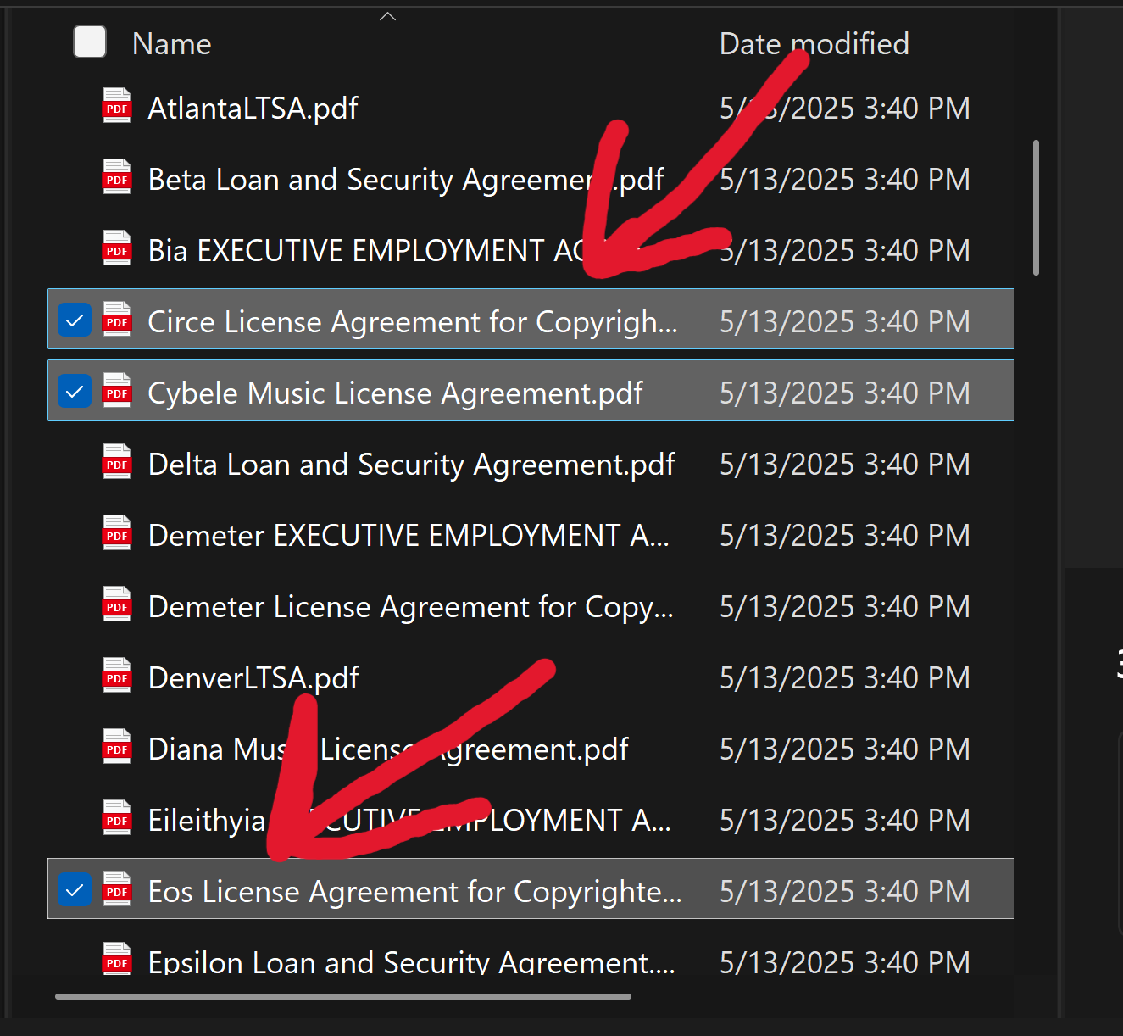Click the horizontal scrollbar at the bottom
Image resolution: width=1123 pixels, height=1036 pixels.
(x=342, y=996)
